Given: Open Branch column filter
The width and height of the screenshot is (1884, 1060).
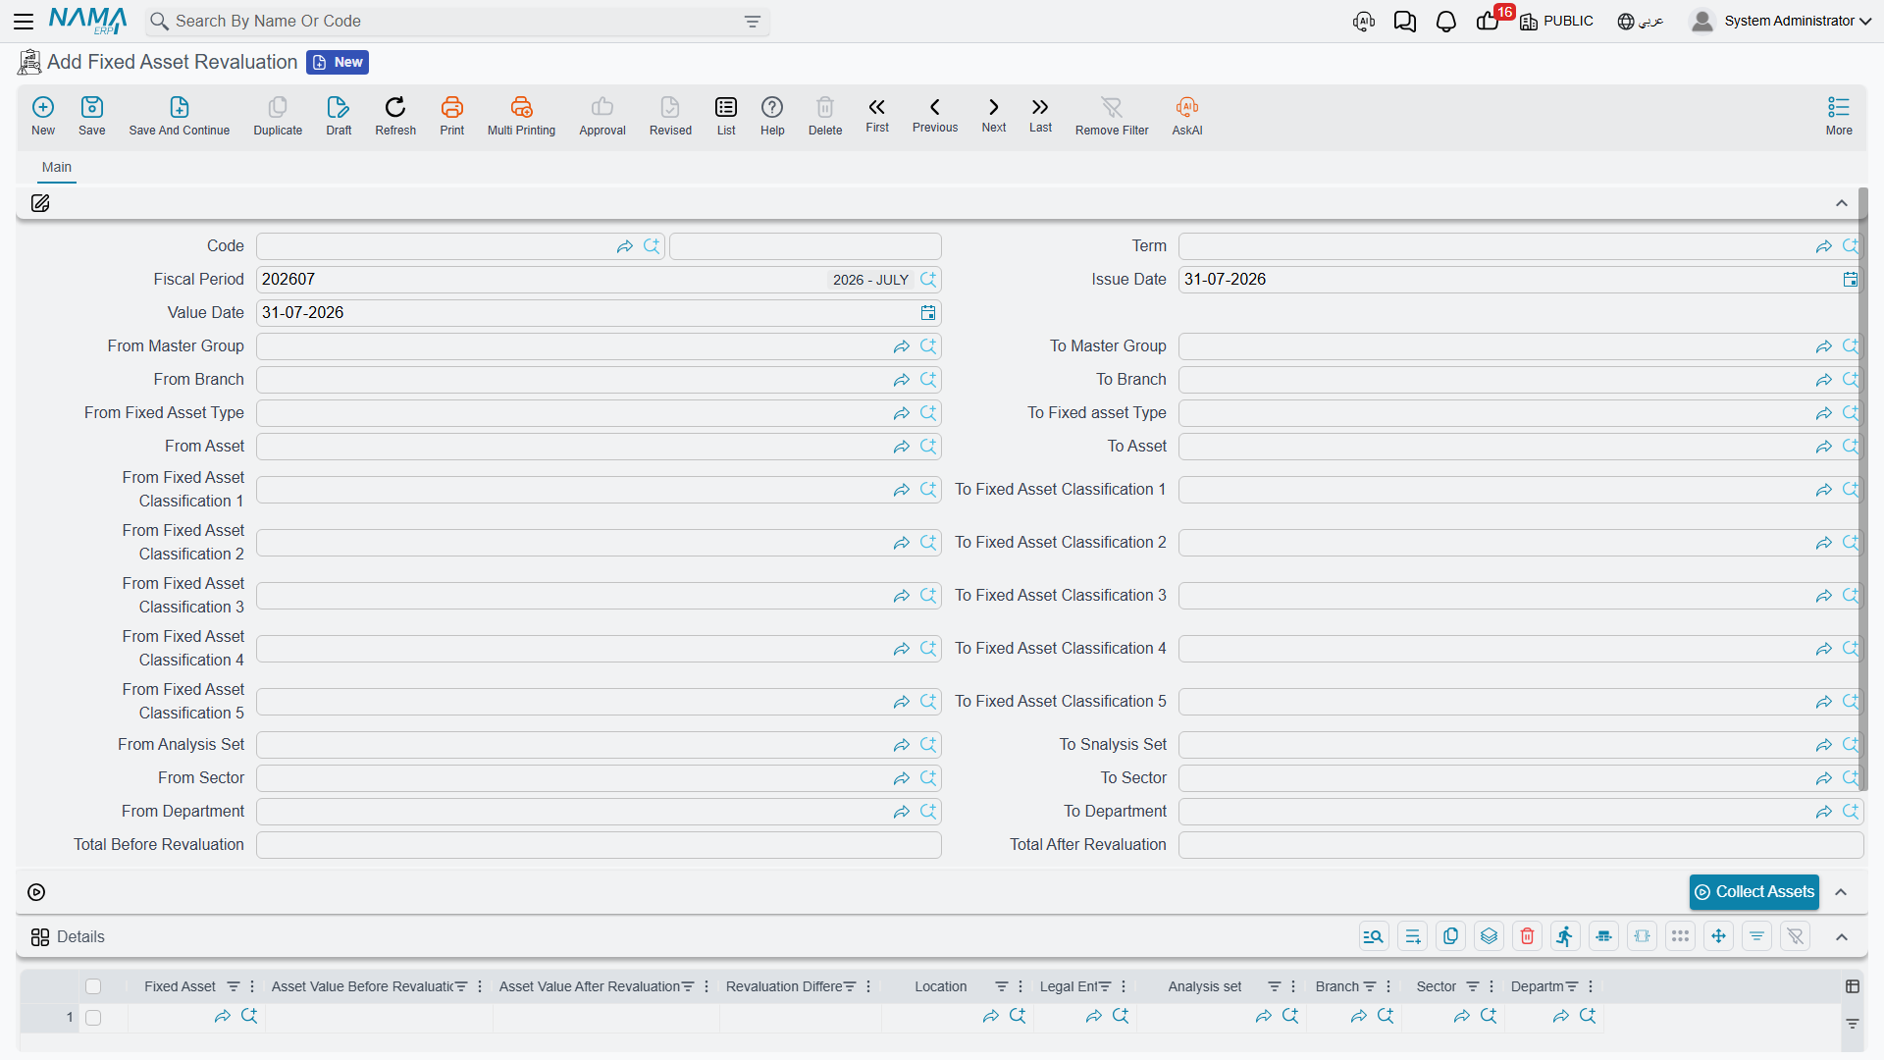Looking at the screenshot, I should 1370,986.
